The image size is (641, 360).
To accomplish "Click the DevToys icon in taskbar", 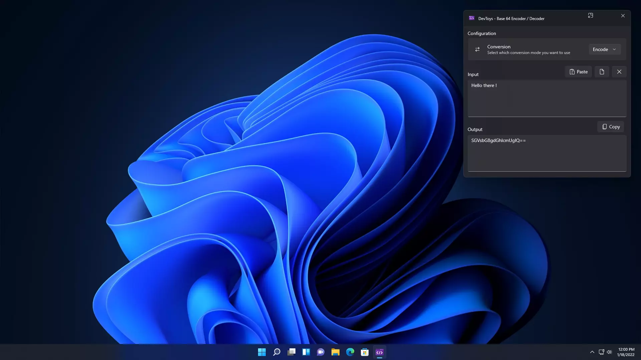I will click(379, 352).
